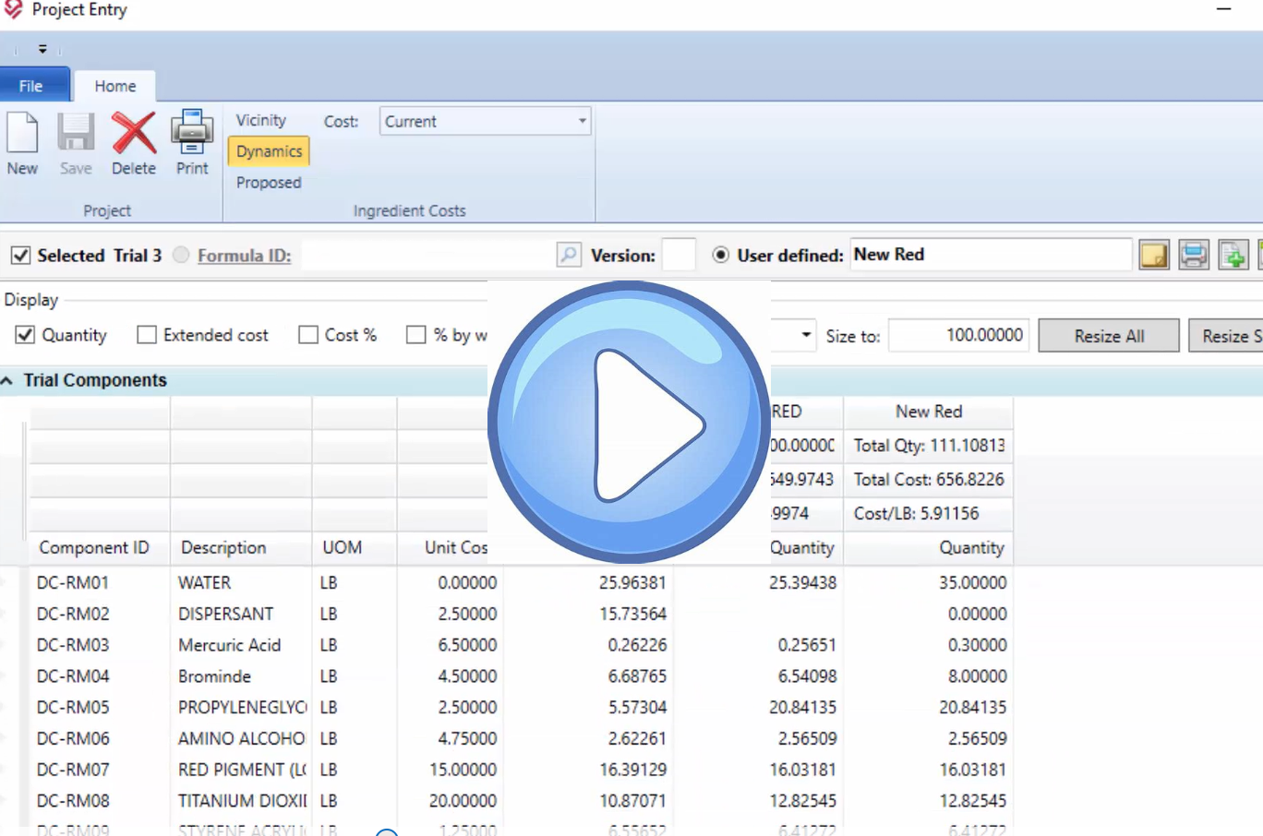Image resolution: width=1263 pixels, height=836 pixels.
Task: Select the DC-RM04 component ID
Action: [73, 676]
